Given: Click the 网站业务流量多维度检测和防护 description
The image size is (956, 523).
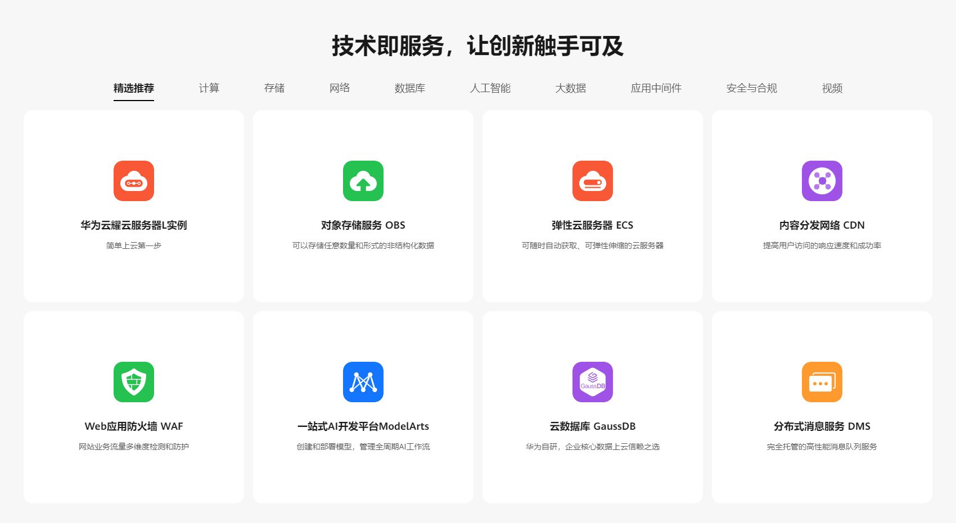Looking at the screenshot, I should 134,447.
